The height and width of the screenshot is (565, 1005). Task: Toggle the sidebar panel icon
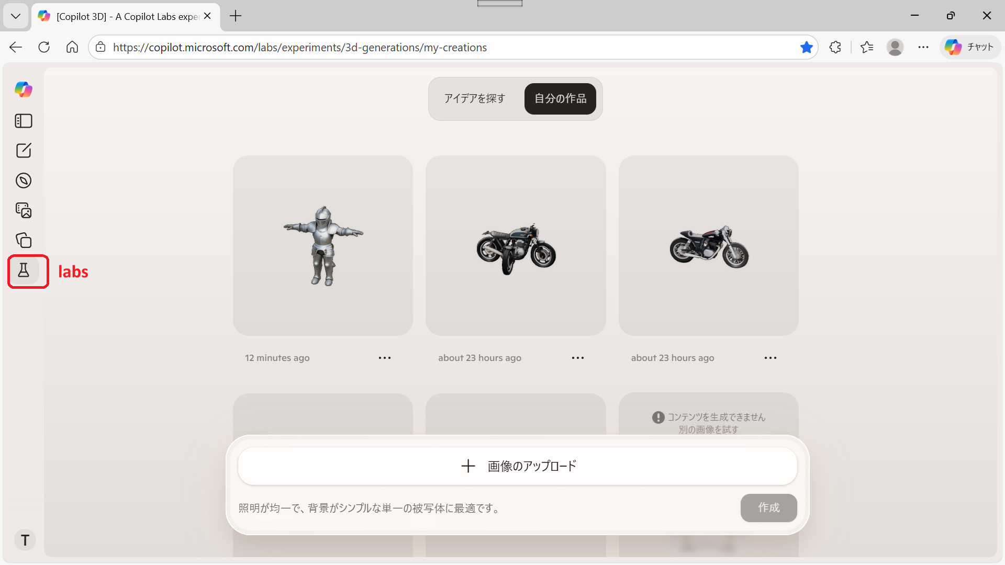click(x=24, y=121)
